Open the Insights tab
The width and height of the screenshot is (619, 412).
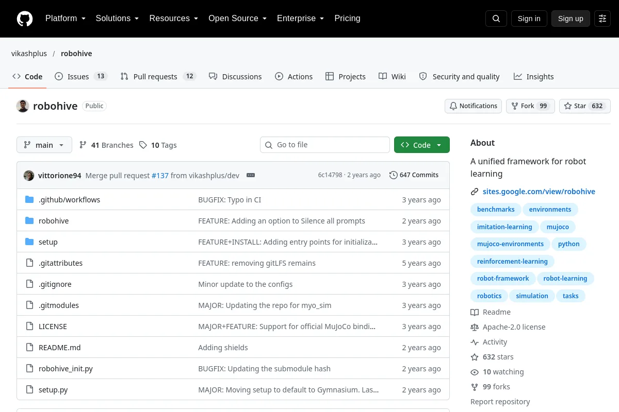point(534,77)
